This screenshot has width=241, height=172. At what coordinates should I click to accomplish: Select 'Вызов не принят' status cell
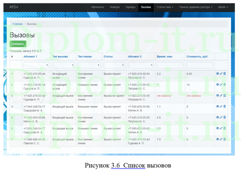pyautogui.click(x=114, y=96)
